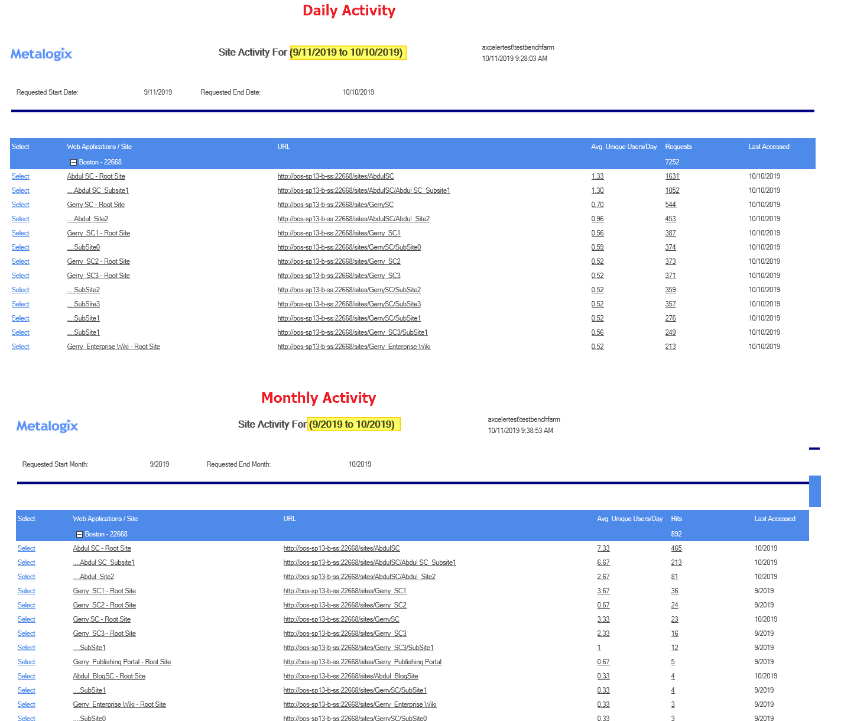Click the vertical scrollbar beside the Monthly Activity table
Viewport: 841px width, 721px height.
point(816,490)
